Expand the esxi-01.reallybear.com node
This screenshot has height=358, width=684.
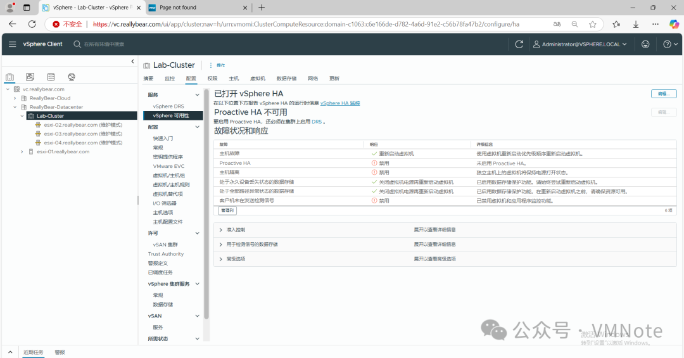click(22, 152)
